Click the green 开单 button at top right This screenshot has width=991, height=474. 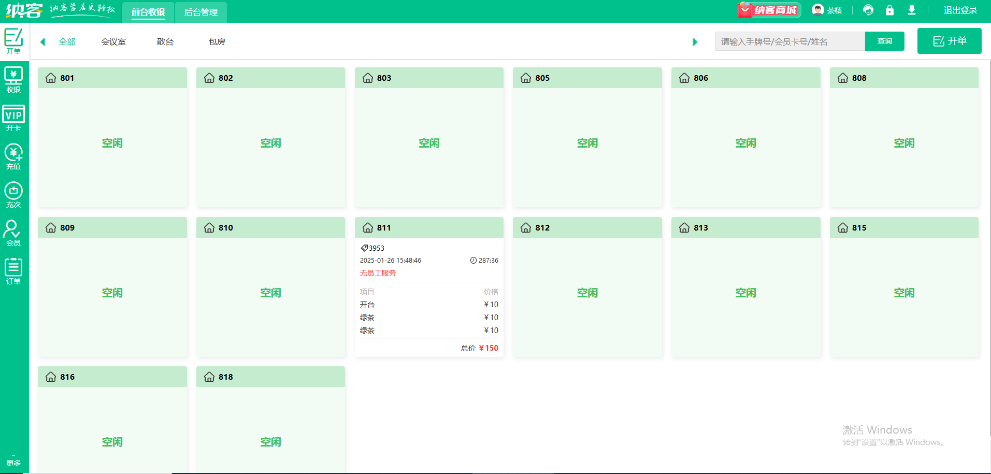(950, 41)
